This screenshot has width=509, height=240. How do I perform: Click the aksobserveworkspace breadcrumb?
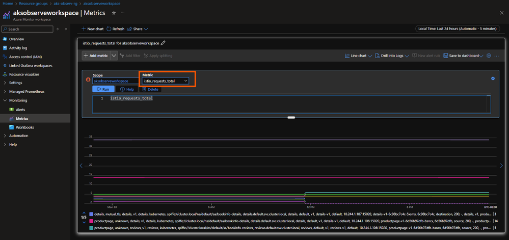pos(101,4)
